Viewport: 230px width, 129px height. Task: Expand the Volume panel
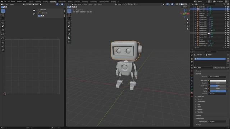tap(198, 115)
